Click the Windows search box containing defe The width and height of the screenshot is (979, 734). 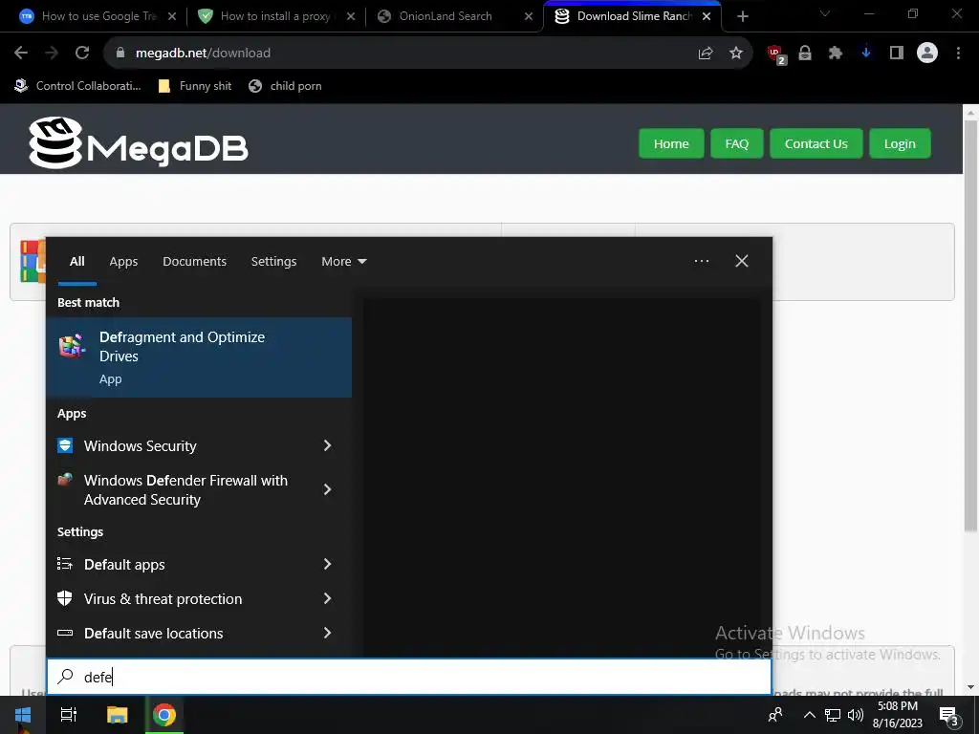point(409,677)
